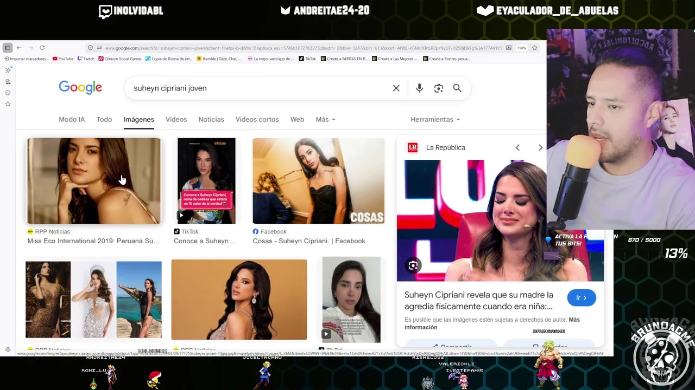Switch to the Web tab
Viewport: 695px width, 390px height.
[x=297, y=119]
